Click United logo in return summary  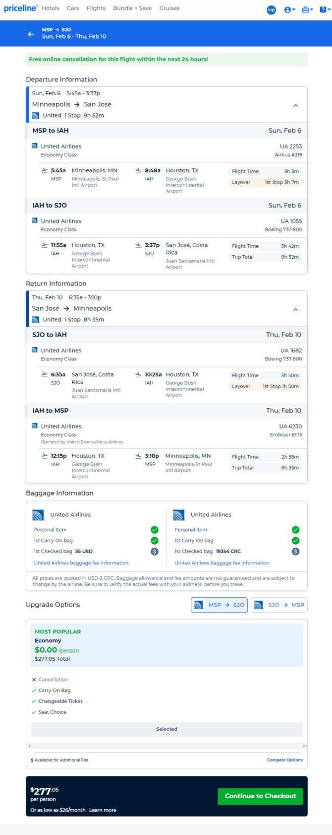(x=36, y=320)
